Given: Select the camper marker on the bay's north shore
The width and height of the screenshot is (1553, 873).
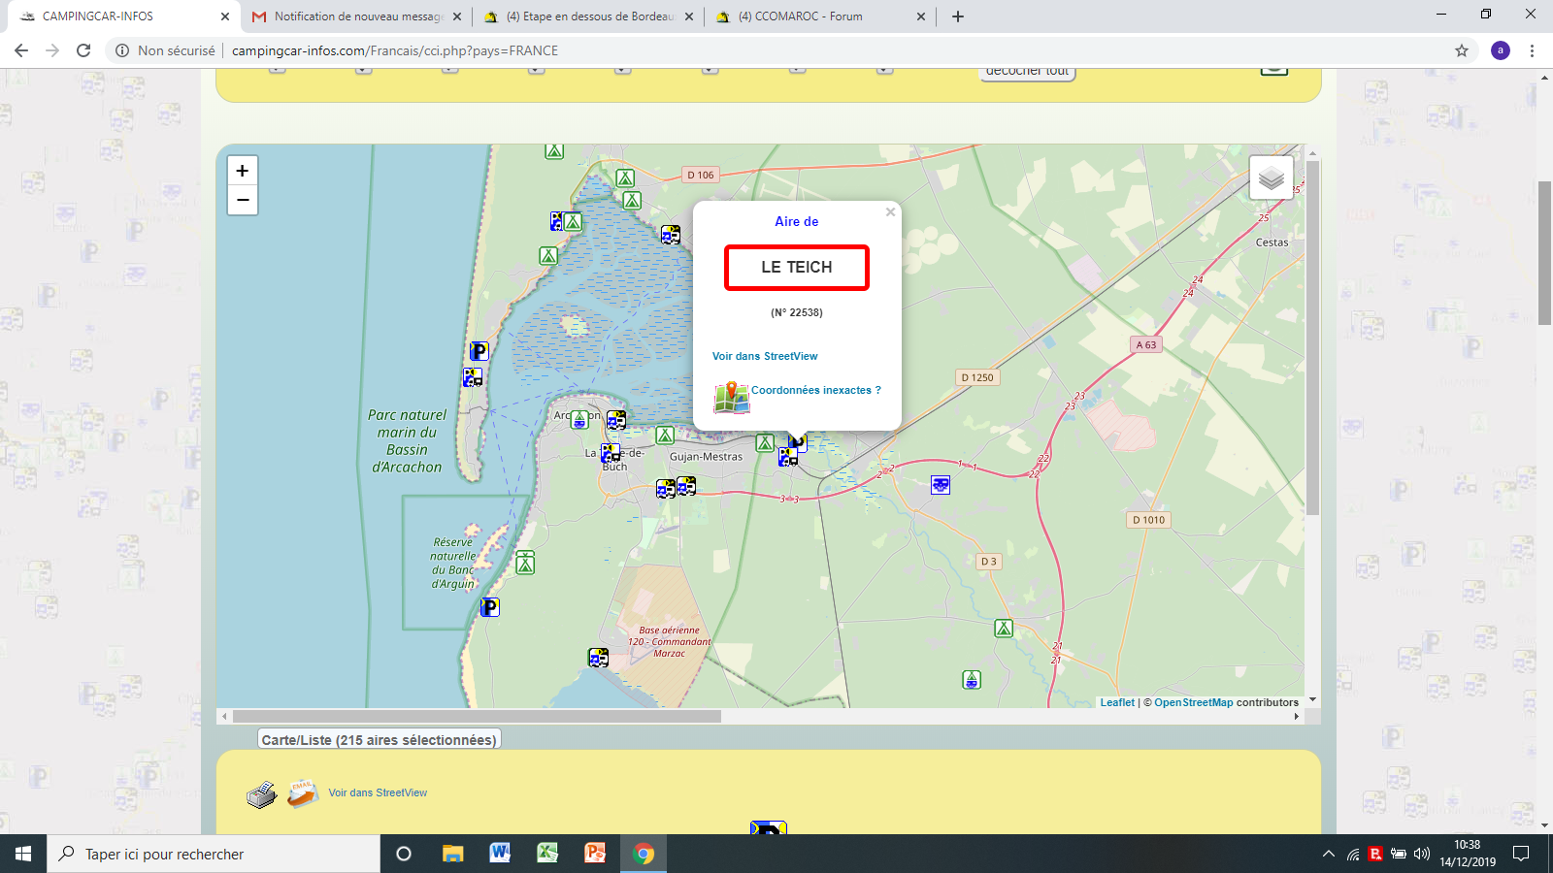Looking at the screenshot, I should point(671,235).
